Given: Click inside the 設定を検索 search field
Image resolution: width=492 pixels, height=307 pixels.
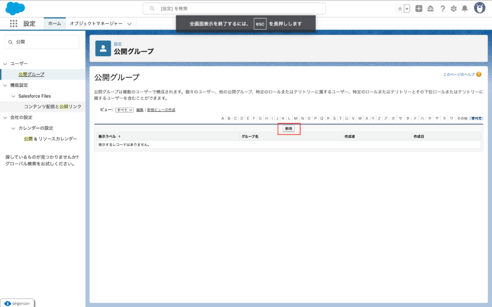Looking at the screenshot, I should click(x=234, y=8).
